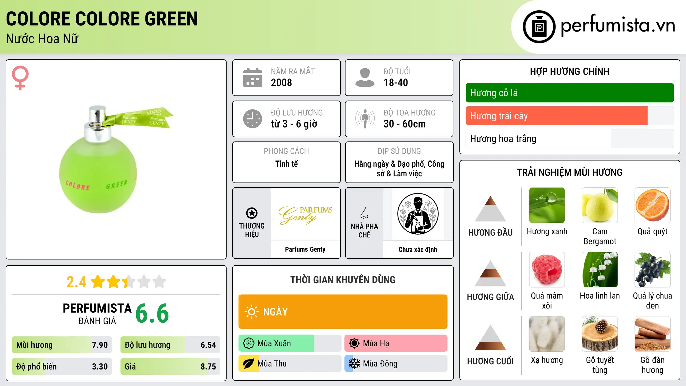
Task: Select the Cam Bergamot note thumbnail
Action: point(600,205)
